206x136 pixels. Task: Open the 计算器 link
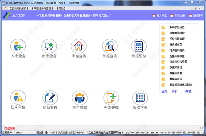(187, 91)
